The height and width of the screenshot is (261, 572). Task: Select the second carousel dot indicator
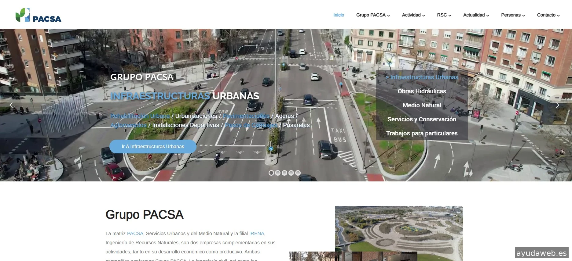coord(278,173)
